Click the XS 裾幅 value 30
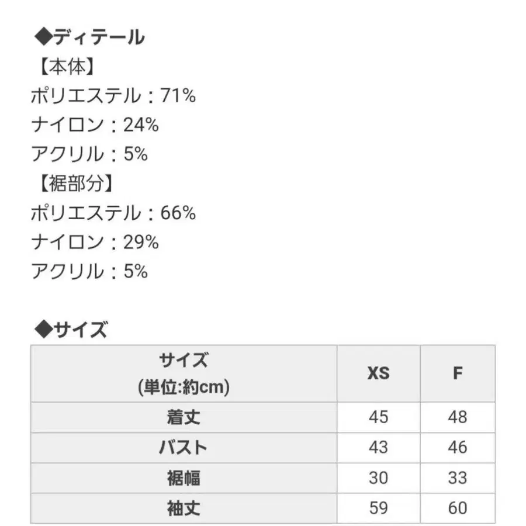Image resolution: width=526 pixels, height=526 pixels. click(x=378, y=478)
